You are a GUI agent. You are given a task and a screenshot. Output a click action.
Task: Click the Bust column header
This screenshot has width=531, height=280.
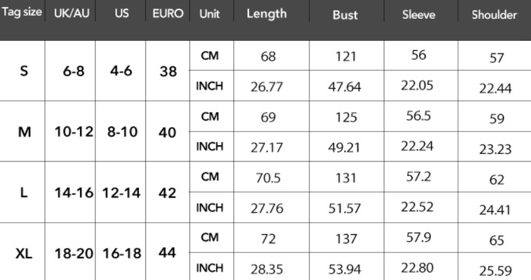345,15
